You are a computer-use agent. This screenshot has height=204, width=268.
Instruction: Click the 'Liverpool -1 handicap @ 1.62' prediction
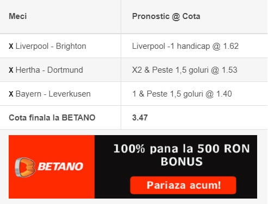click(x=185, y=46)
